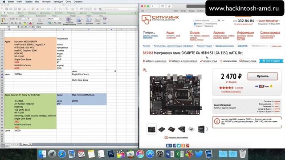The image size is (285, 160).
Task: Select the 'конфигуратор' search radio button
Action: pyautogui.click(x=204, y=24)
